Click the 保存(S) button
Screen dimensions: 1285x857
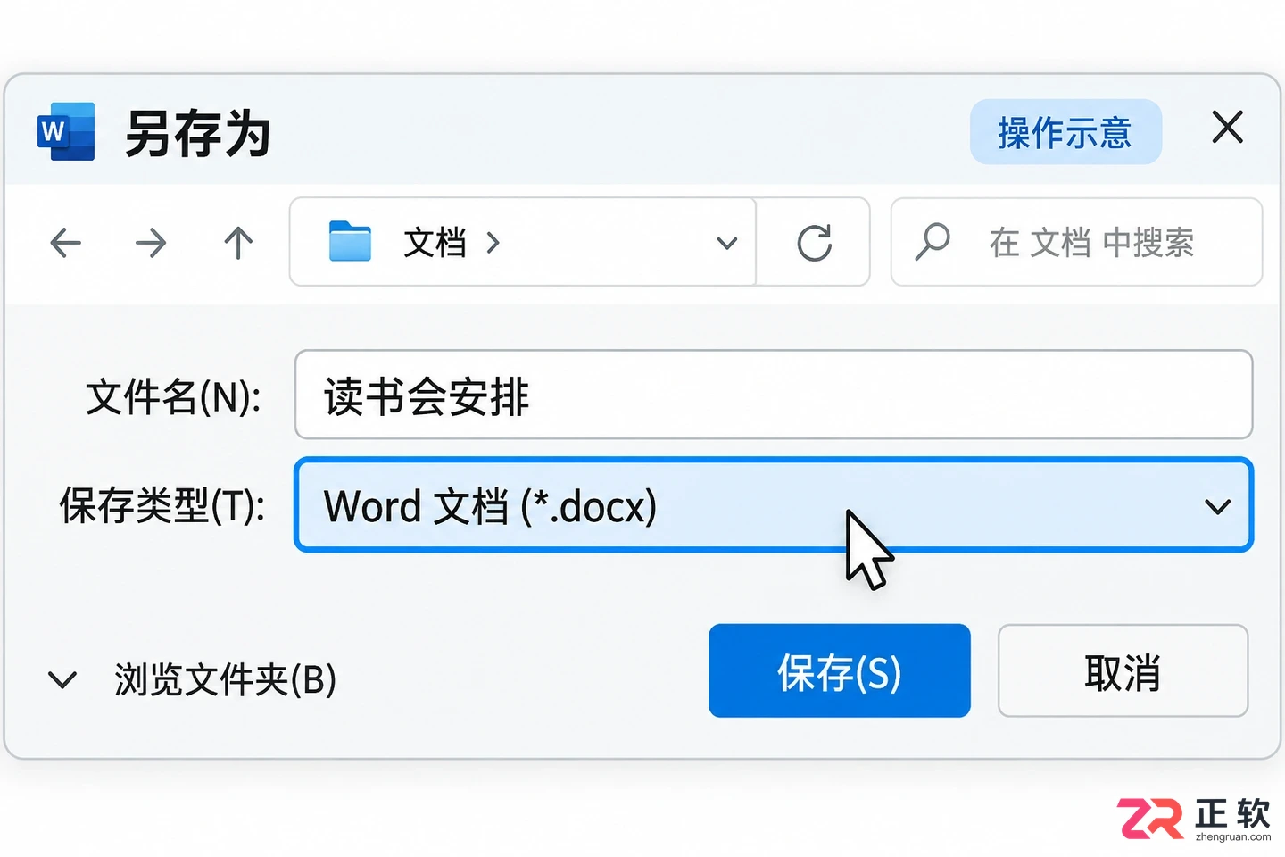840,670
